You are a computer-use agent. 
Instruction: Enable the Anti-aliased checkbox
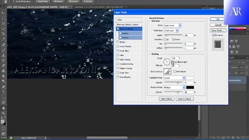click(175, 72)
